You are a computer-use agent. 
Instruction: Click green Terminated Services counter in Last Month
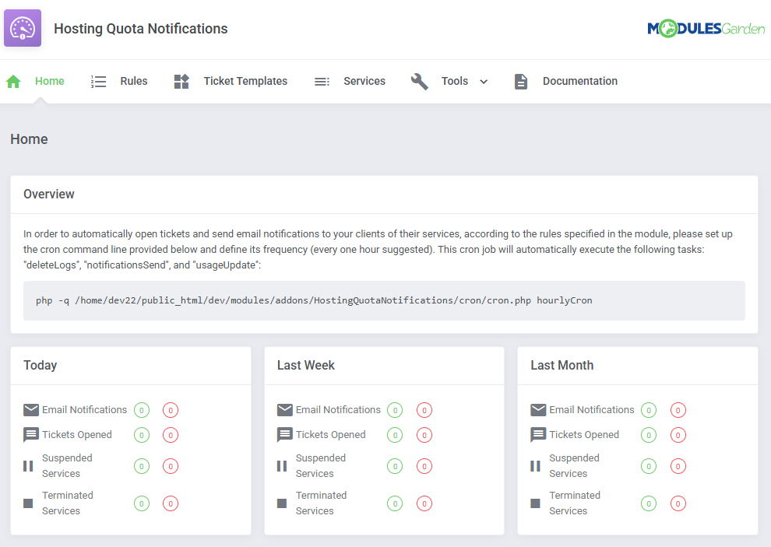[649, 503]
